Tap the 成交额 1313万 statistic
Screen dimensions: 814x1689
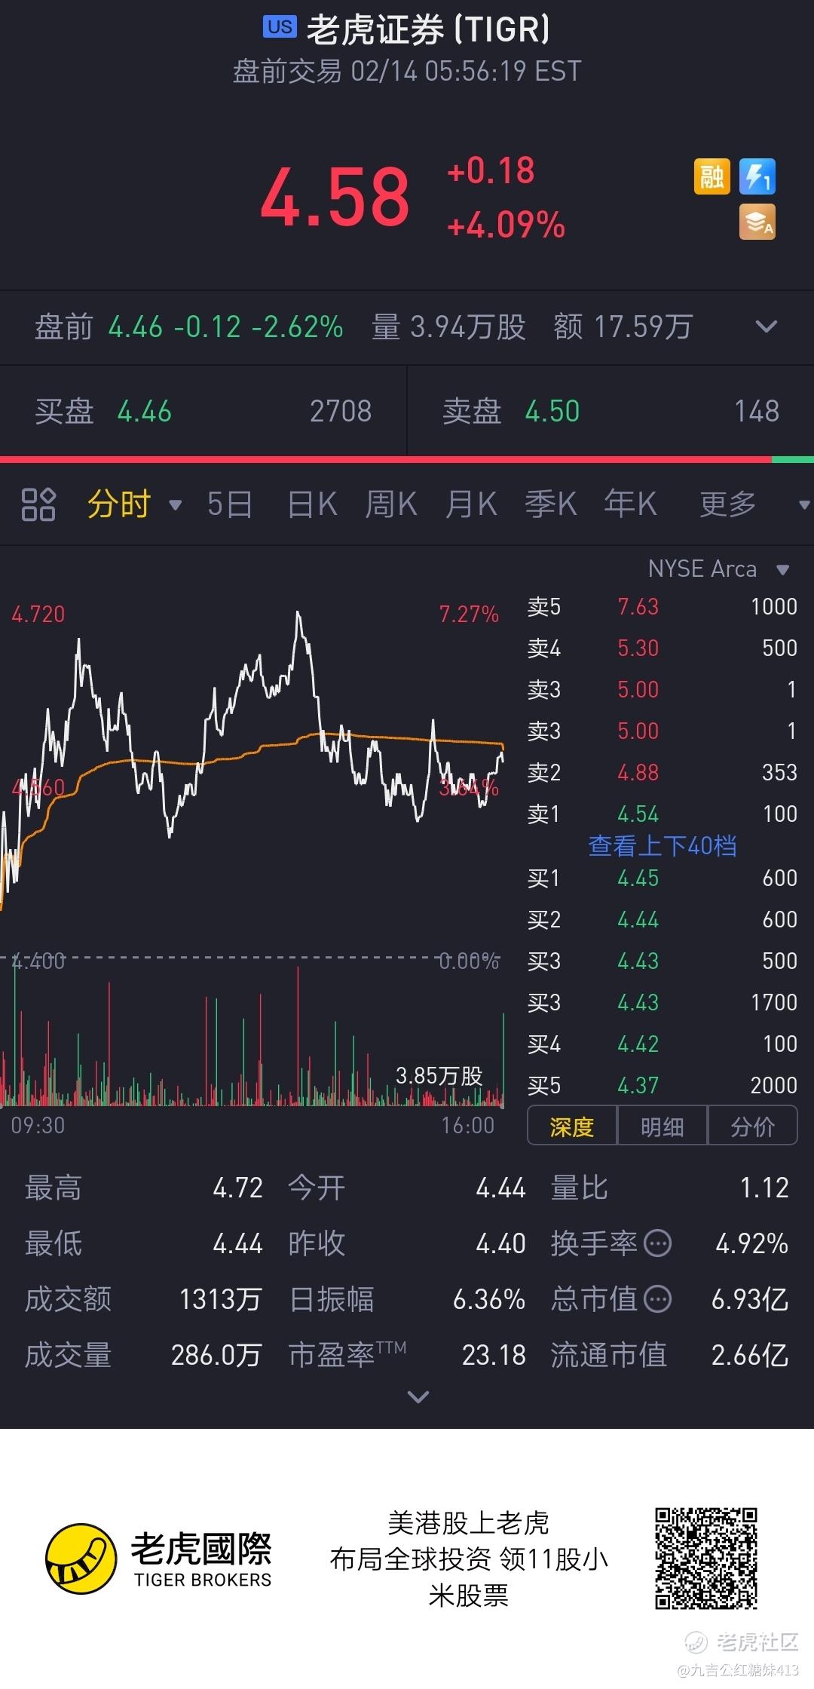pos(144,1300)
